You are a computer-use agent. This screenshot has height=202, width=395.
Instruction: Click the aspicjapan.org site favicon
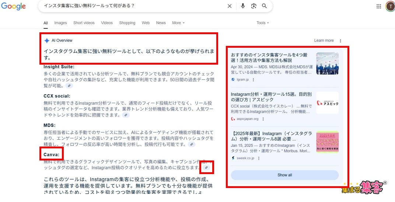tap(233, 119)
